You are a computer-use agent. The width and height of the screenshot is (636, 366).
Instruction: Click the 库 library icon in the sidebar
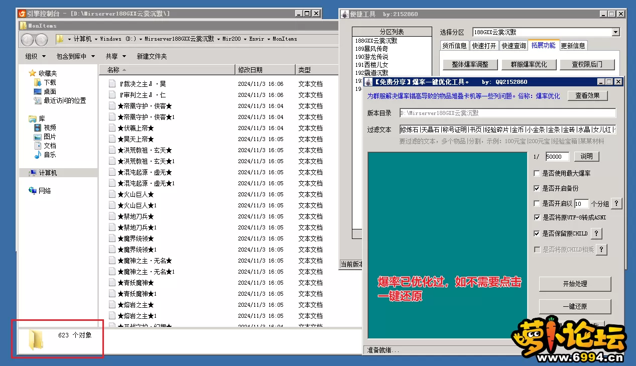(33, 118)
